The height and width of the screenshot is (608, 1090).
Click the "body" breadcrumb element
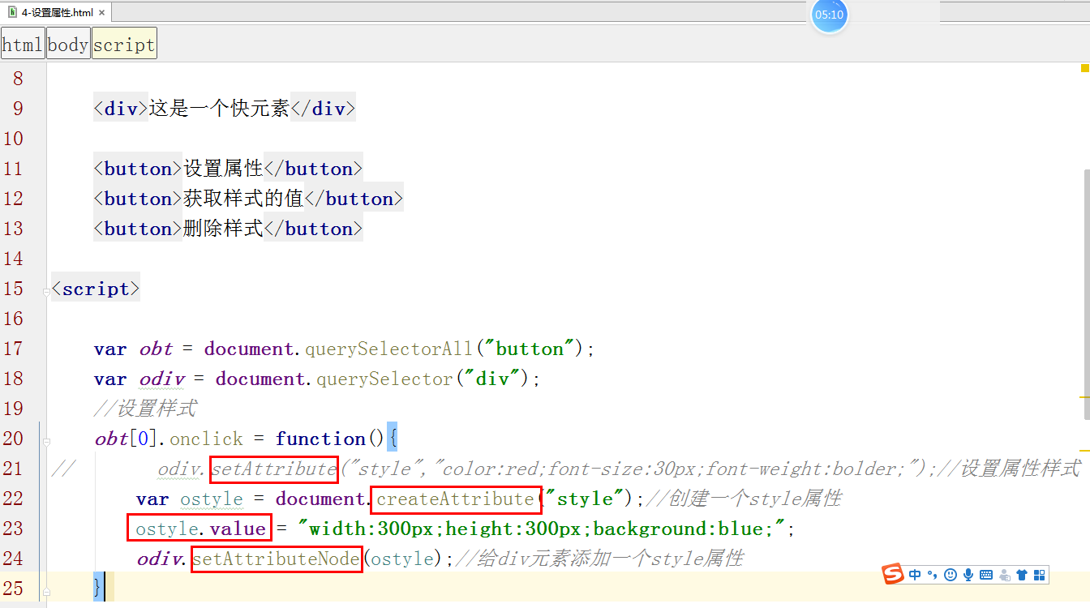pos(67,44)
